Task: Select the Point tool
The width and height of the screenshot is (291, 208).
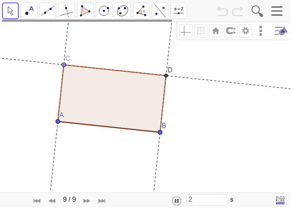Action: pos(29,11)
